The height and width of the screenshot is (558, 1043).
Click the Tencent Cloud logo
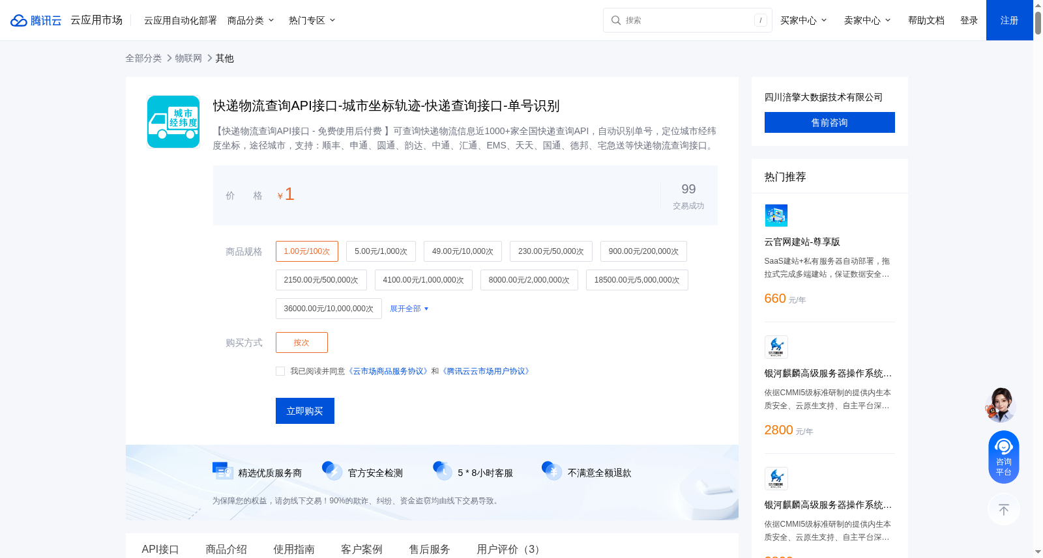[36, 20]
